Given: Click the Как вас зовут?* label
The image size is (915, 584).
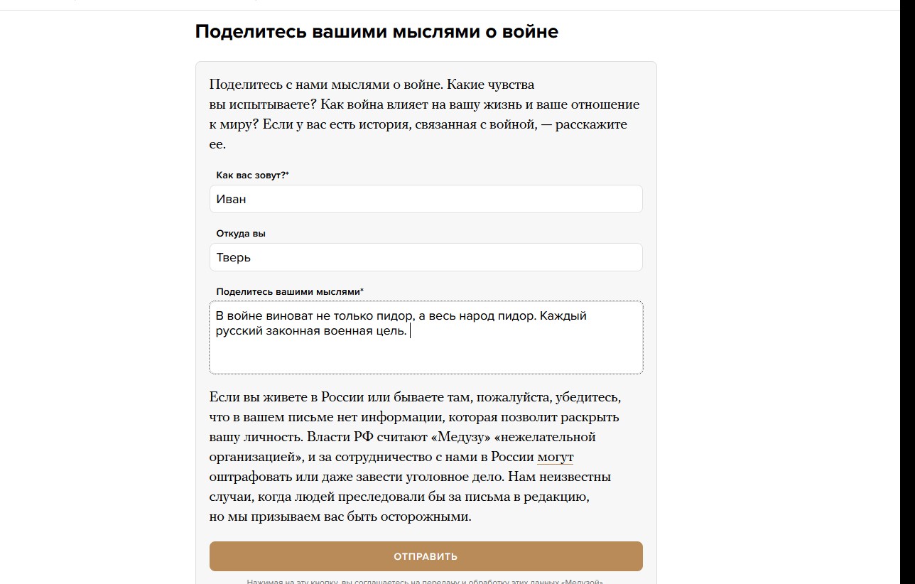Looking at the screenshot, I should tap(252, 175).
